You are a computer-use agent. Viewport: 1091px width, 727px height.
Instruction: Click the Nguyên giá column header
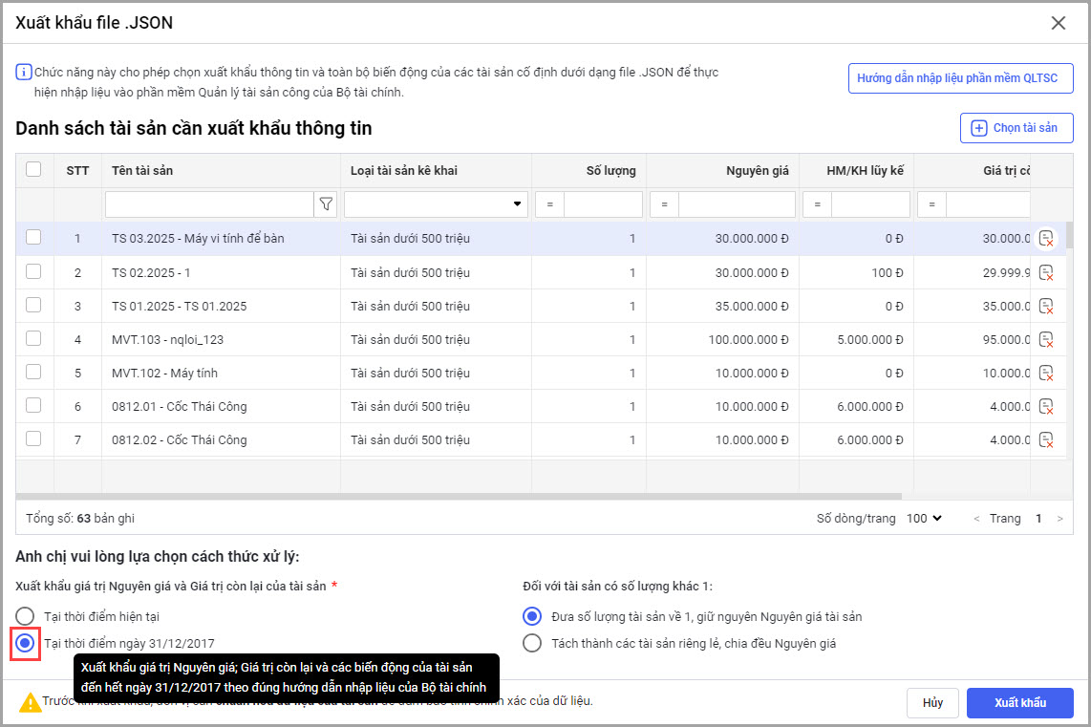tap(721, 170)
